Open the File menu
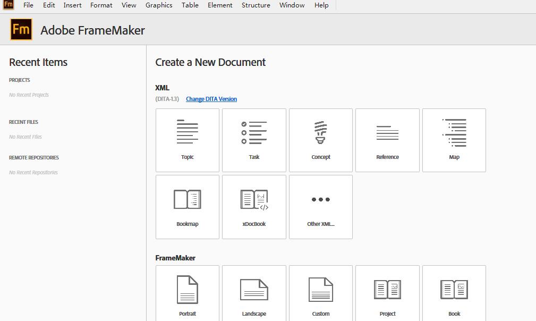Screen dimensions: 536x321 pyautogui.click(x=28, y=5)
